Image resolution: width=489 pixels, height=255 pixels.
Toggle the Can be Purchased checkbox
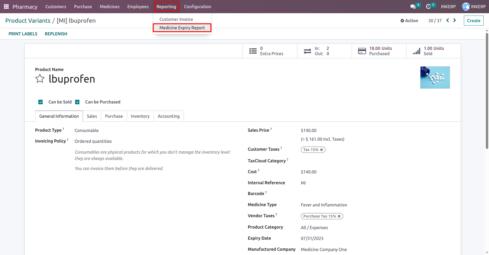tap(77, 102)
